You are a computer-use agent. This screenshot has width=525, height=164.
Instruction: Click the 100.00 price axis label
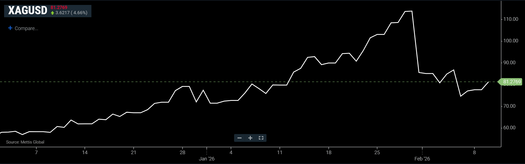(511, 41)
